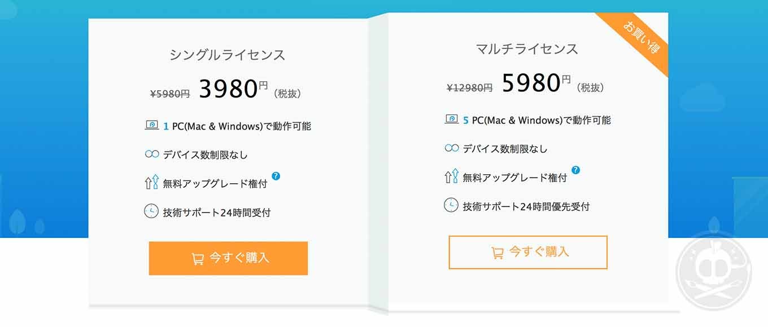The height and width of the screenshot is (327, 768).
Task: Click the cart icon in single license button
Action: tap(198, 259)
